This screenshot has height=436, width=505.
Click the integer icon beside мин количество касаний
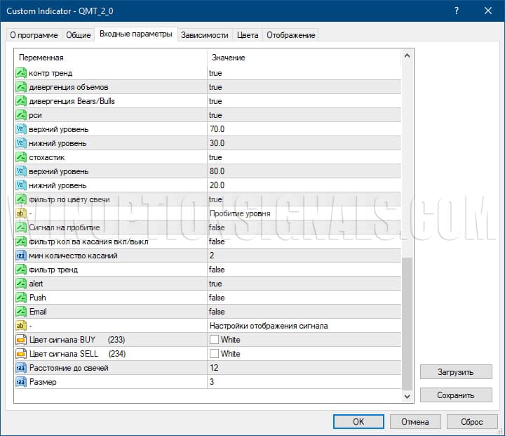click(x=21, y=256)
